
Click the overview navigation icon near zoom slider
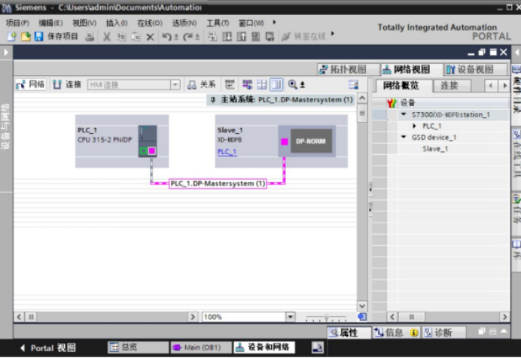click(x=362, y=317)
